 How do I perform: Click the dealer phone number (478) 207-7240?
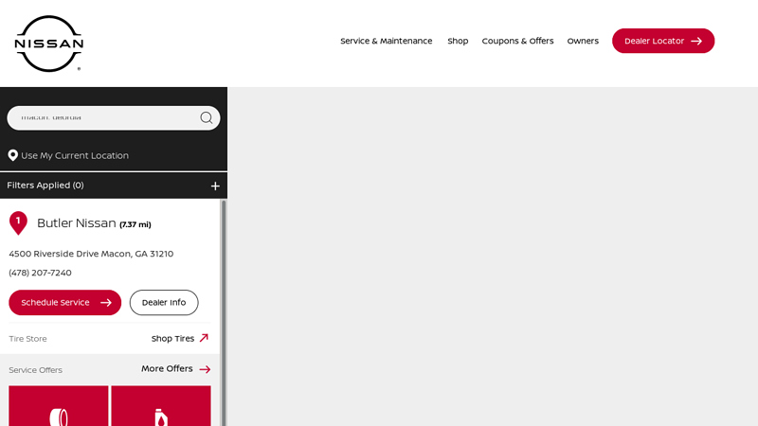coord(40,273)
